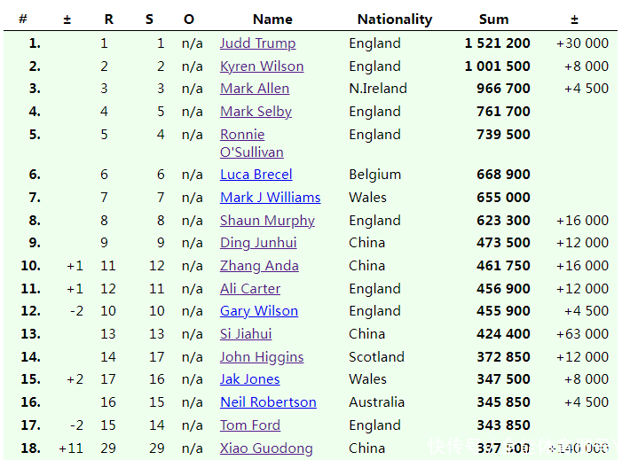Go to Shaun Murphy's page
Screen dimensions: 630x460
coord(267,221)
